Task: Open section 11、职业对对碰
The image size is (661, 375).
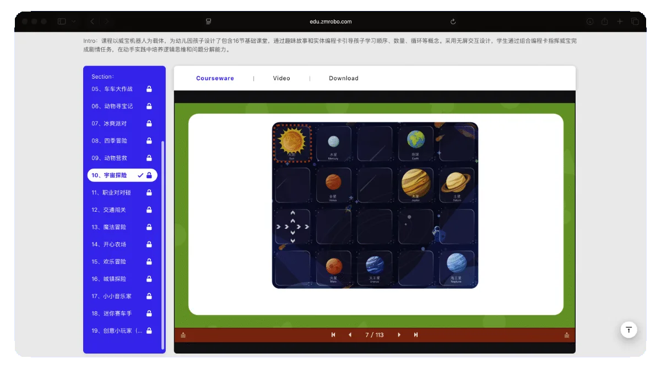Action: [x=117, y=192]
